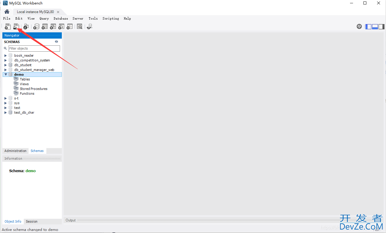This screenshot has height=233, width=386.
Task: Open the Query menu
Action: [x=44, y=18]
